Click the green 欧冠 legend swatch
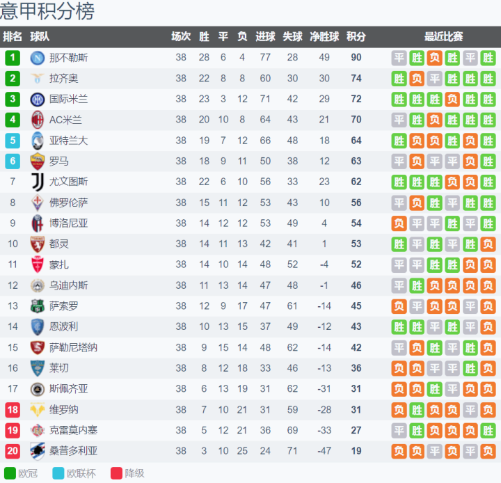Image resolution: width=501 pixels, height=483 pixels. (9, 474)
